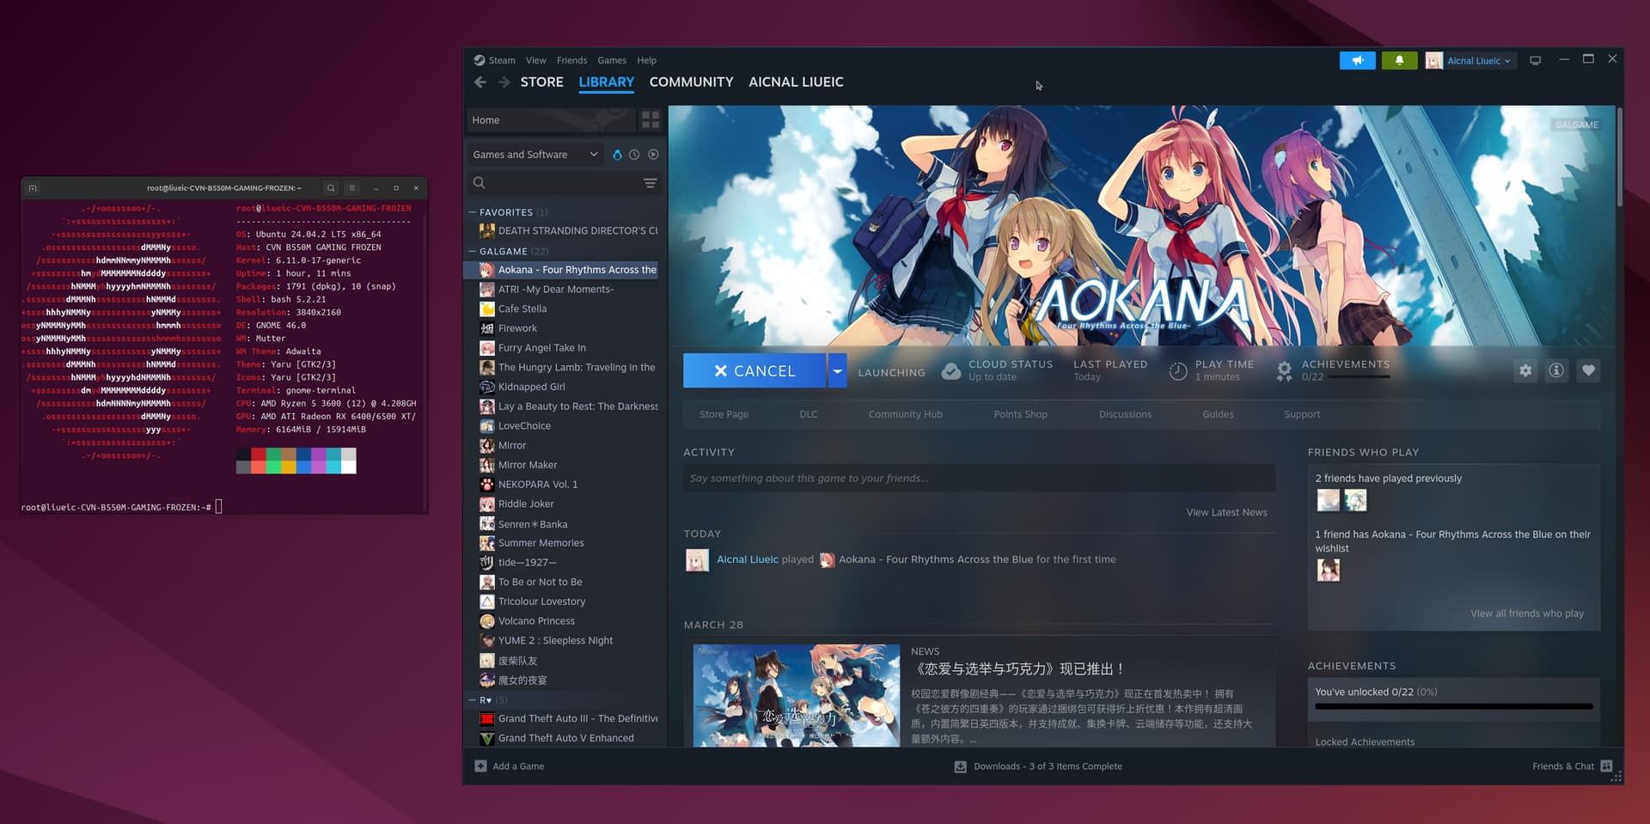The image size is (1650, 824).
Task: Switch Steam to Big Picture mode
Action: 1535,60
